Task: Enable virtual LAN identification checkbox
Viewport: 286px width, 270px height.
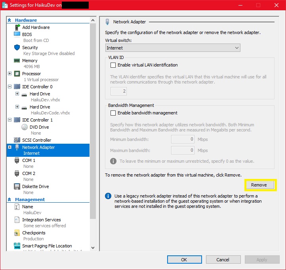Action: click(113, 65)
